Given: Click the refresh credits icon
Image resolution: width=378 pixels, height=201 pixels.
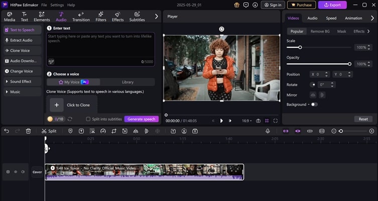Looking at the screenshot, I should click(x=70, y=119).
